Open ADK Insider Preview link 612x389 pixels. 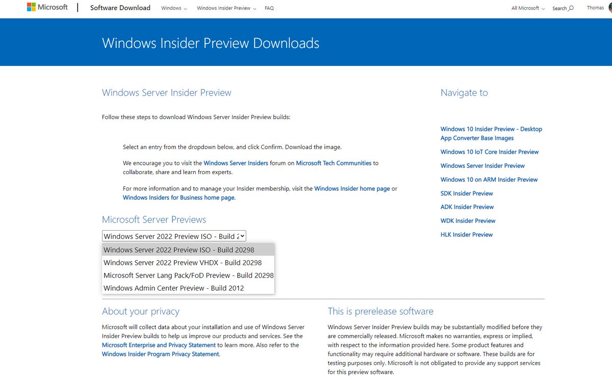coord(467,207)
